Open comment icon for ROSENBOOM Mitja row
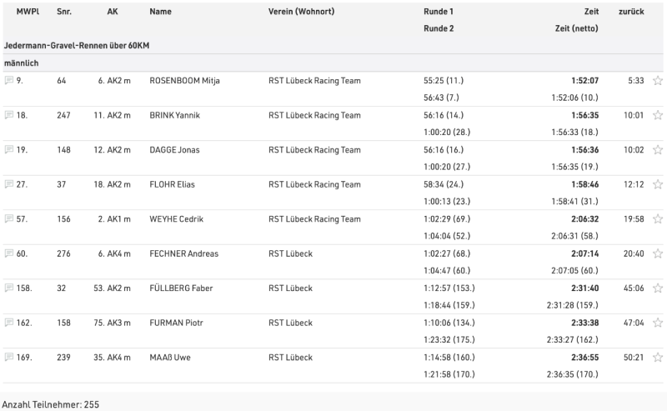667x411 pixels. (x=9, y=81)
